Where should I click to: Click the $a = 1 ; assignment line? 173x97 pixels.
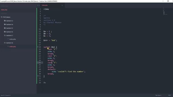coord(48,32)
